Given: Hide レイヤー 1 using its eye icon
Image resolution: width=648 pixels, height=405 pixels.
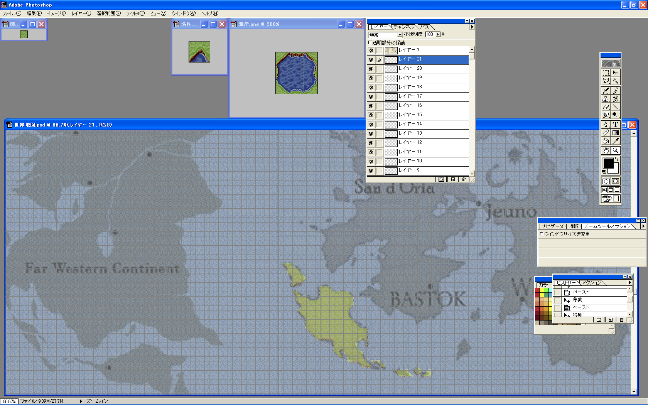Looking at the screenshot, I should point(371,51).
